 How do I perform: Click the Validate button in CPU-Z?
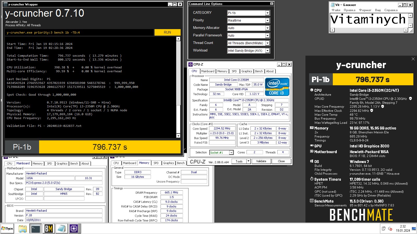(261, 161)
